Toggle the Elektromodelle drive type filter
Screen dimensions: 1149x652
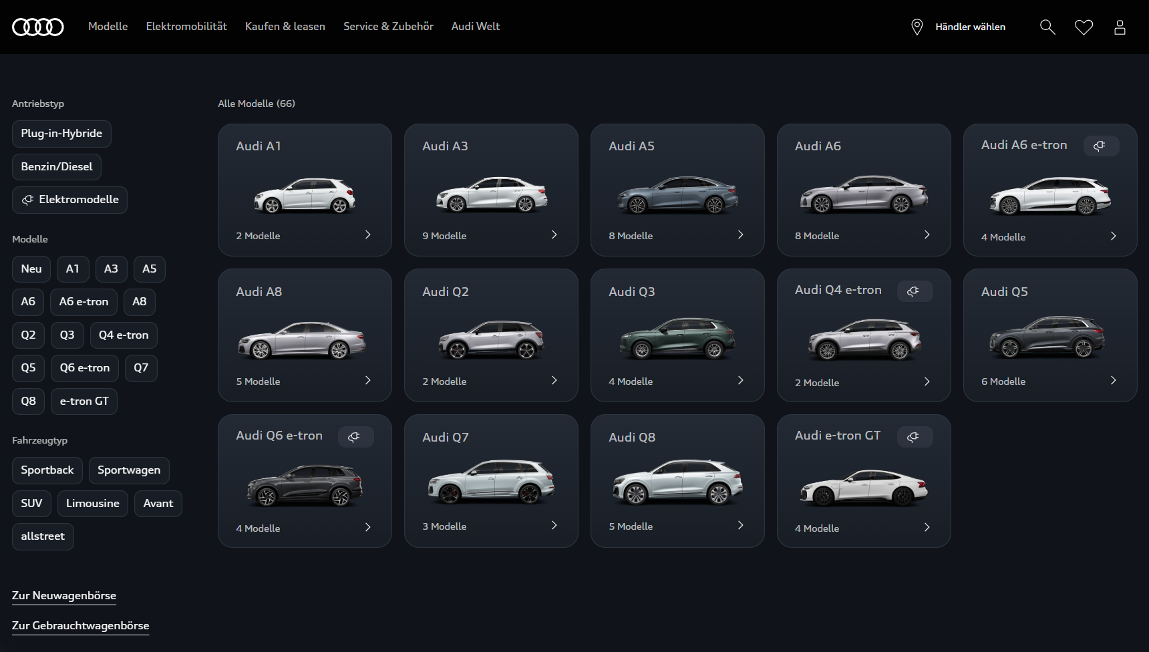tap(69, 200)
